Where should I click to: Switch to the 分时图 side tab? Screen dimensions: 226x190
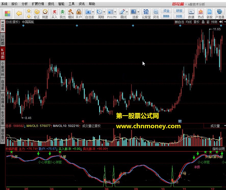(x=3, y=39)
